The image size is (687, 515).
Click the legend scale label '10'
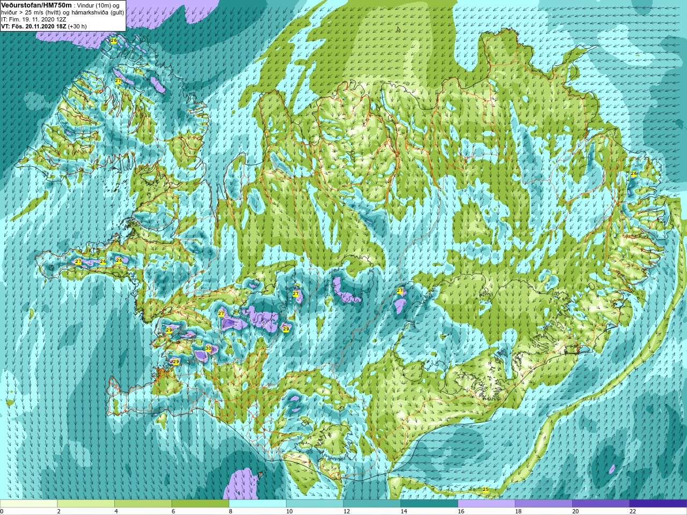[289, 512]
